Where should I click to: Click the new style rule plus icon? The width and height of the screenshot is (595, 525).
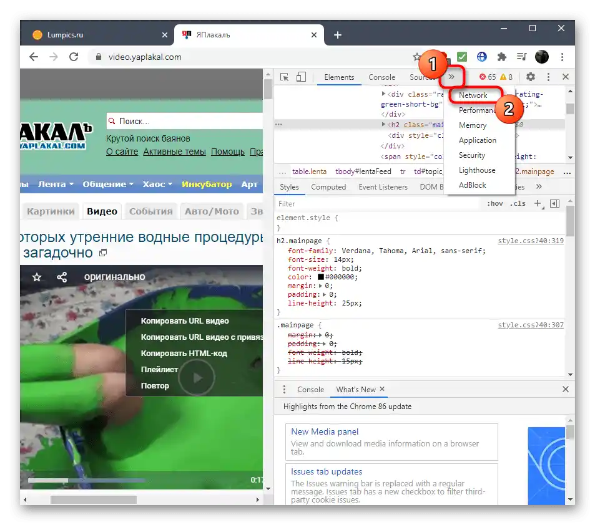coord(538,203)
